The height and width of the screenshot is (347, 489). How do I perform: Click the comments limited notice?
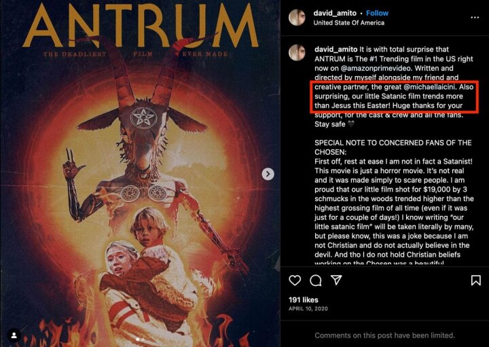384,335
